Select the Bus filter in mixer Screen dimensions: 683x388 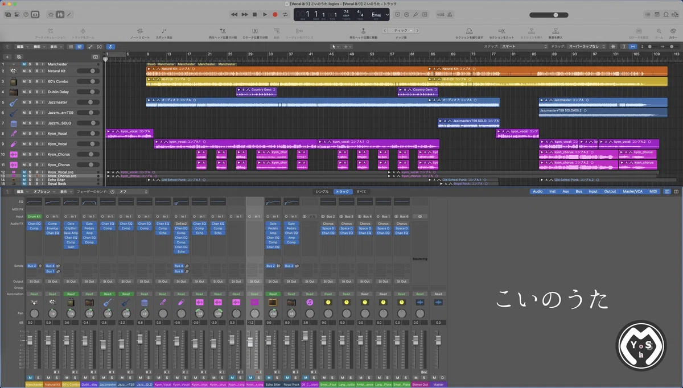[579, 192]
